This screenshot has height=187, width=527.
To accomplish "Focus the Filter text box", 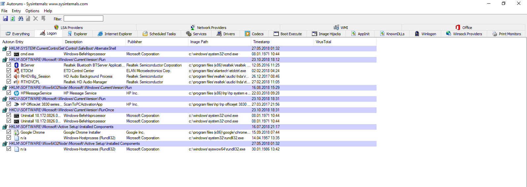I will coord(83,19).
